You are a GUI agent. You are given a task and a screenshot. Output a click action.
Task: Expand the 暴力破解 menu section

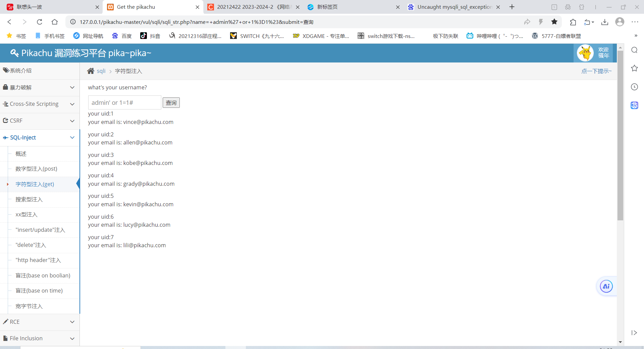40,87
